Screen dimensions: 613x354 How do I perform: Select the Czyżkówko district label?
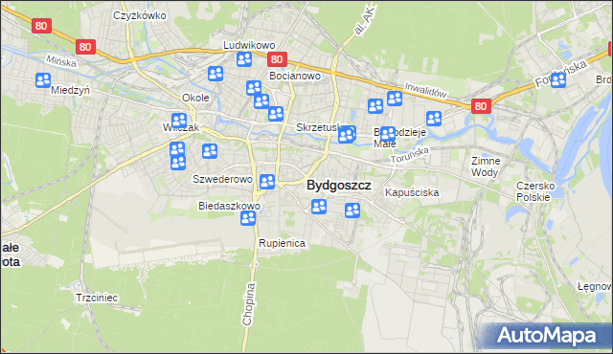(x=140, y=15)
